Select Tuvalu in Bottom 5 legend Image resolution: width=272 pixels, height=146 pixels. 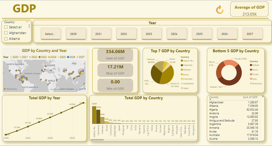[254, 74]
